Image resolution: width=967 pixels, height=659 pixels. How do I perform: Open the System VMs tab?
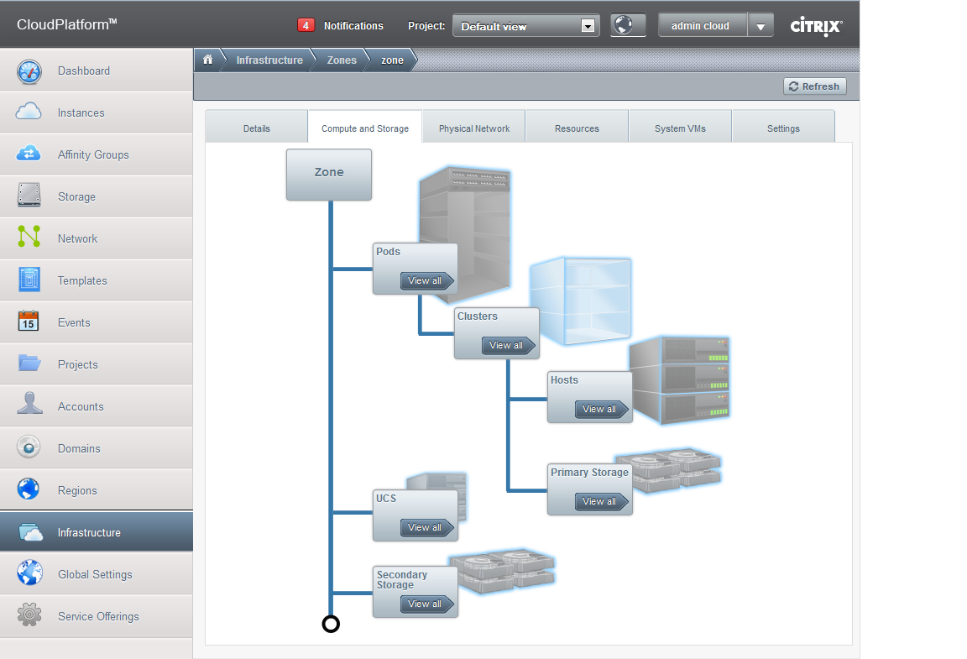(x=680, y=128)
